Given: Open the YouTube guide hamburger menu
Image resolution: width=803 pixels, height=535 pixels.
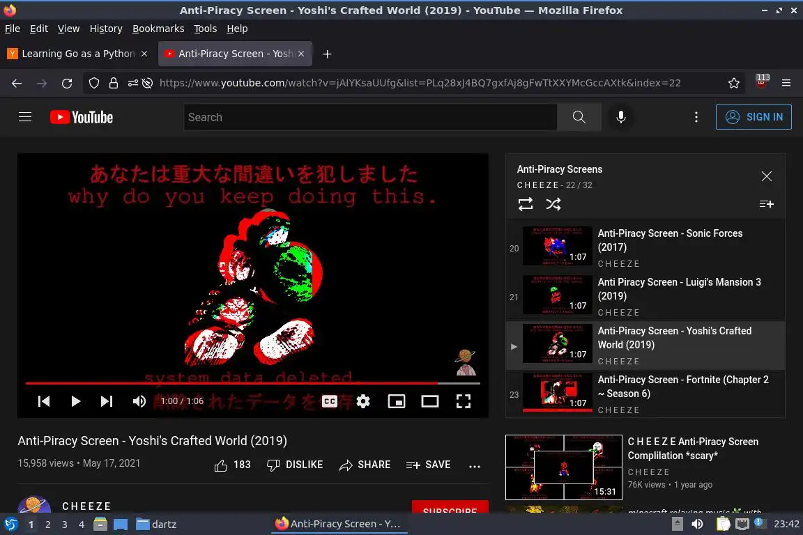Looking at the screenshot, I should tap(25, 117).
